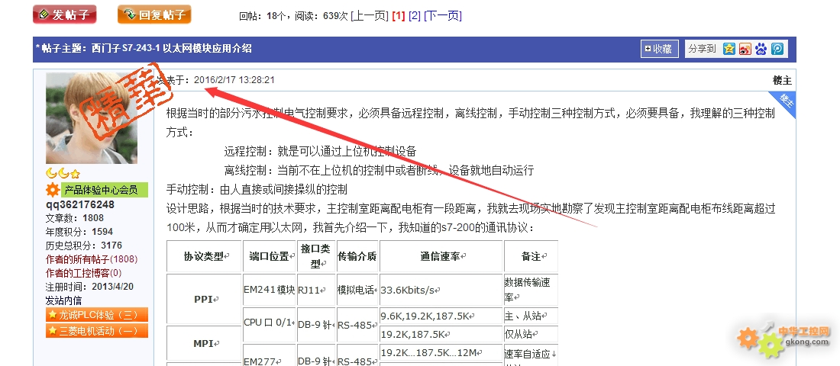Click the 发帖子 new post button
The image size is (840, 366).
[65, 14]
